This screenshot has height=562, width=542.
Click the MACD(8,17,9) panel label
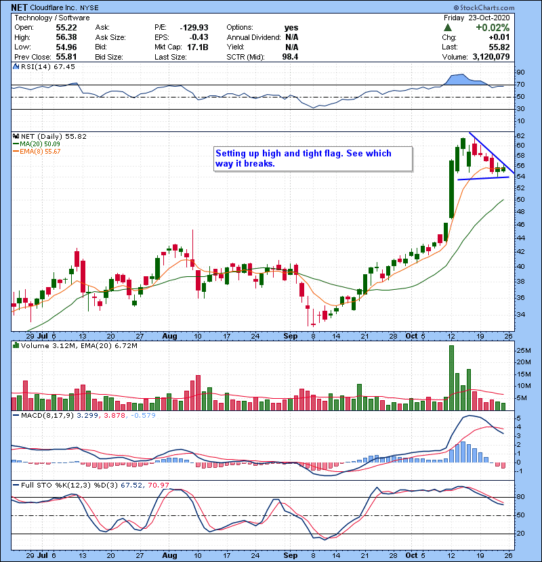[x=47, y=415]
